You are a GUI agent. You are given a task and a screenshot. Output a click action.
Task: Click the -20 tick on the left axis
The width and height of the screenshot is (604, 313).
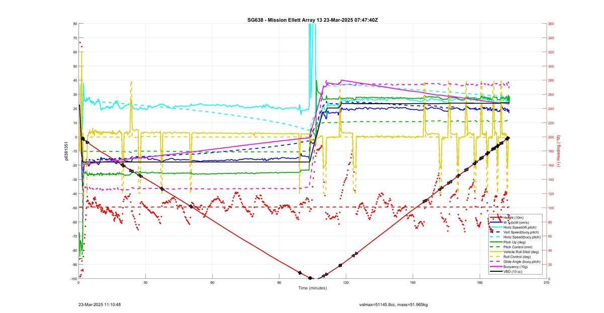click(74, 166)
